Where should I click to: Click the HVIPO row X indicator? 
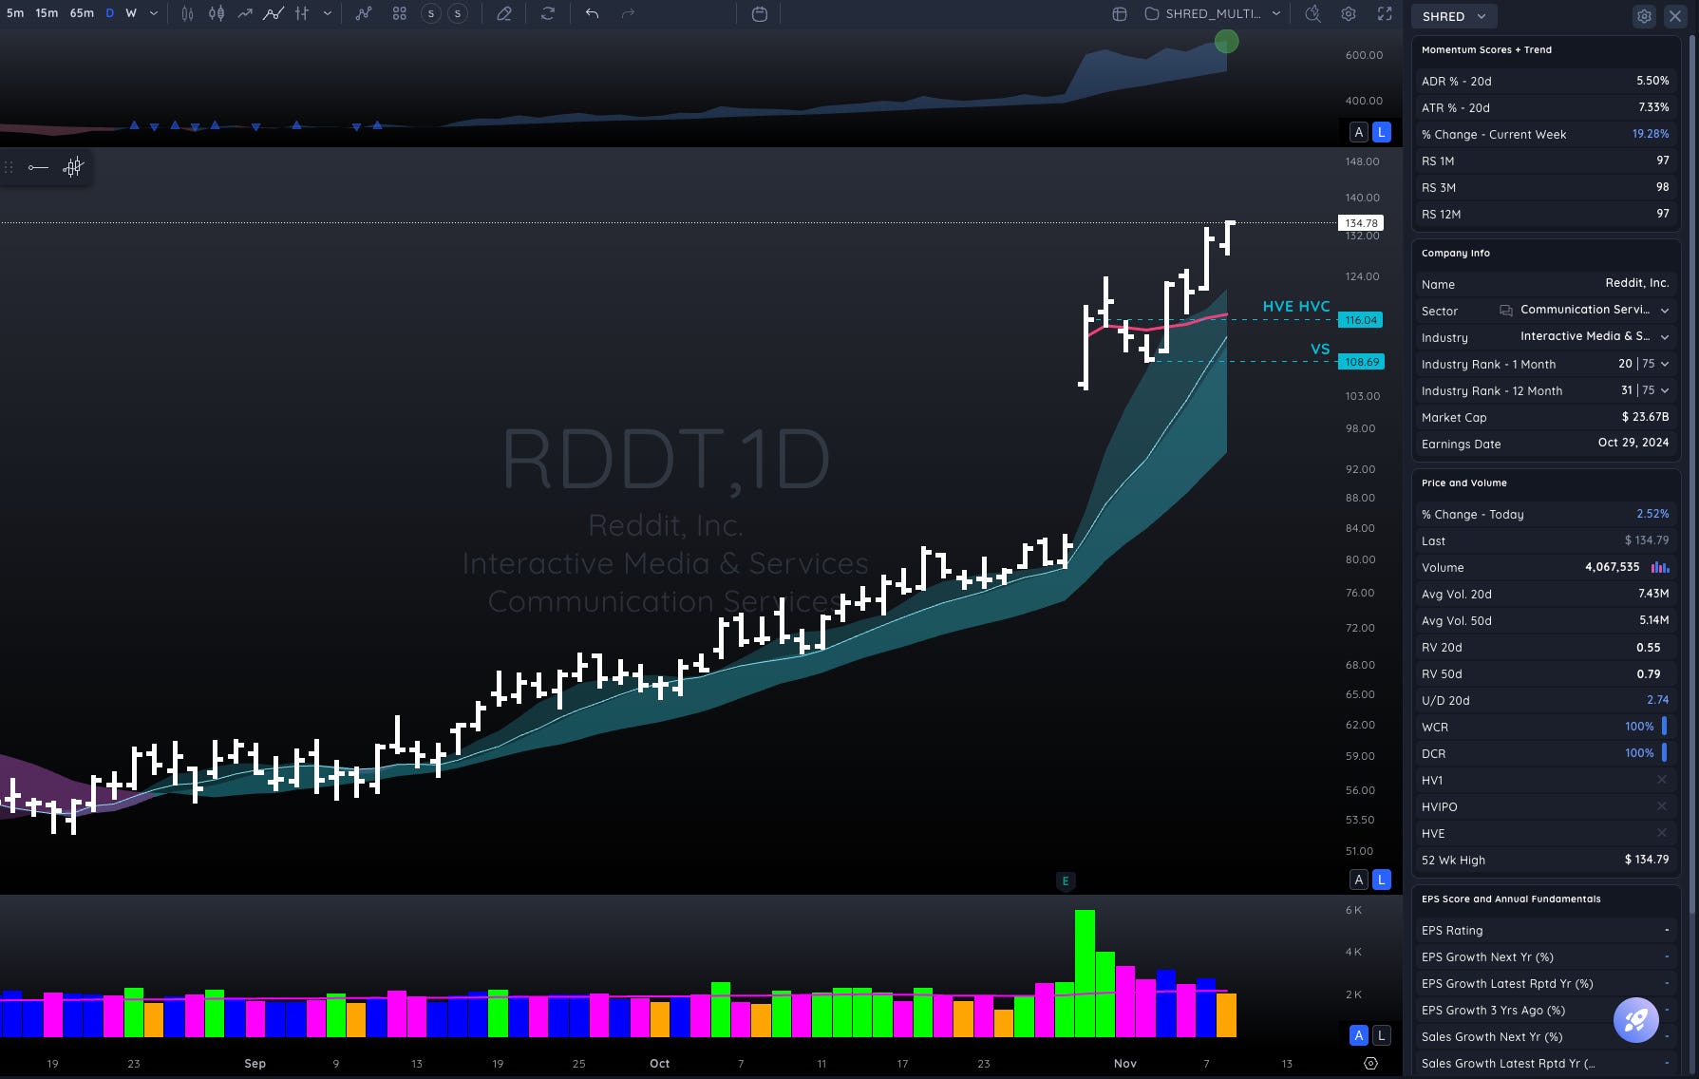[1662, 806]
